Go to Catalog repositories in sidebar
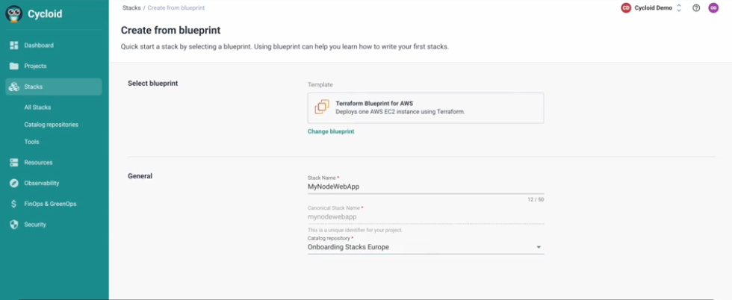This screenshot has height=300, width=732. click(x=51, y=125)
